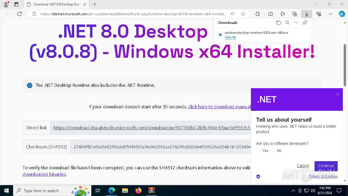Click the page vertical scrollbar thumb
Viewport: 348px width, 196px height.
pyautogui.click(x=345, y=65)
